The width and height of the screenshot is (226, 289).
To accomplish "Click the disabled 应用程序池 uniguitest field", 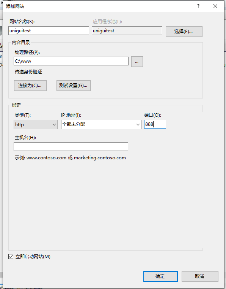I will pyautogui.click(x=127, y=30).
